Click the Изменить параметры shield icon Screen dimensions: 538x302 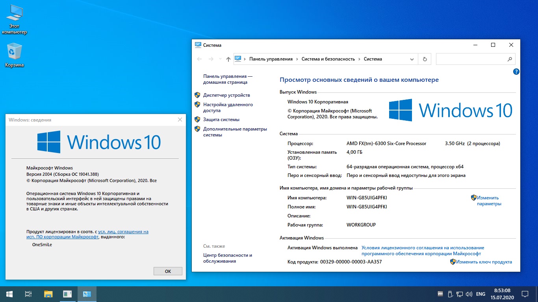tap(473, 197)
